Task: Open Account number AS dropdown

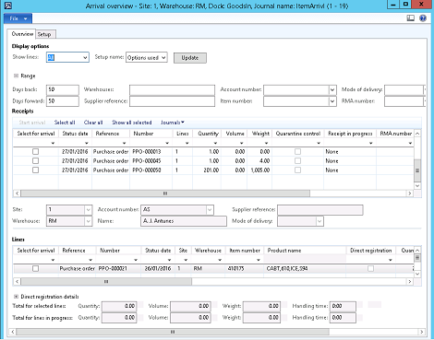Action: [x=210, y=210]
